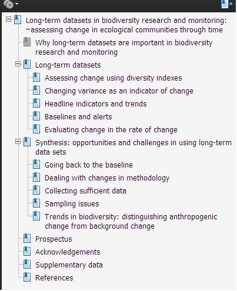Open the Supplementary data bookmark
This screenshot has width=237, height=291.
pyautogui.click(x=69, y=265)
